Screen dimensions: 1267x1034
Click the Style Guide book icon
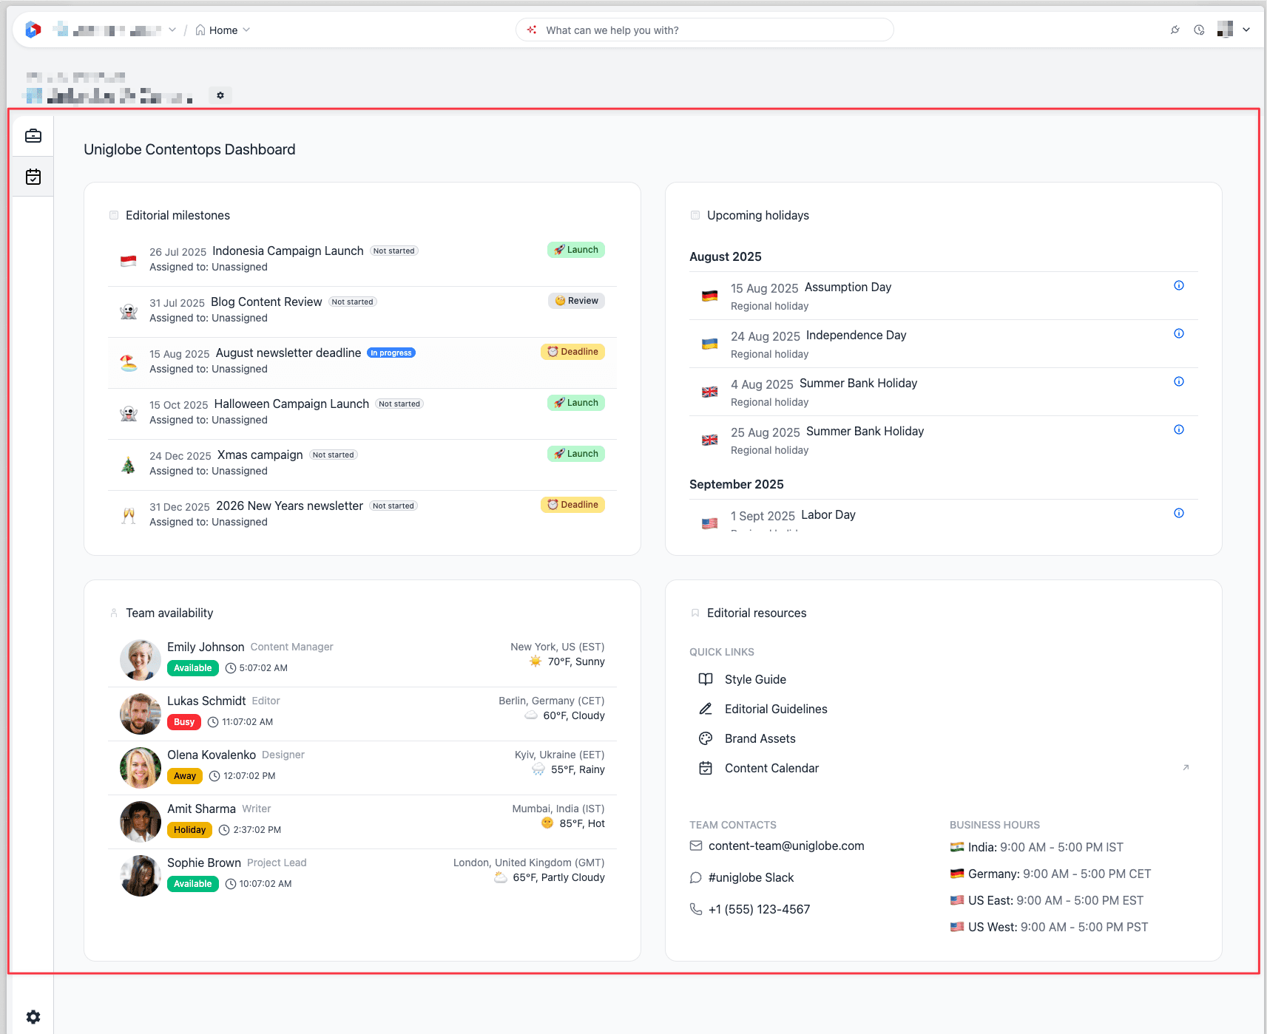706,679
